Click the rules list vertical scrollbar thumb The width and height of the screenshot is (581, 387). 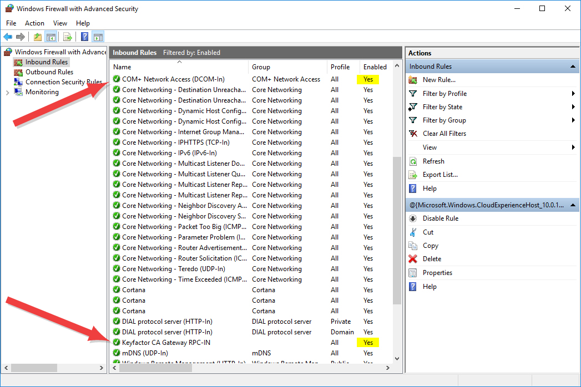(397, 230)
